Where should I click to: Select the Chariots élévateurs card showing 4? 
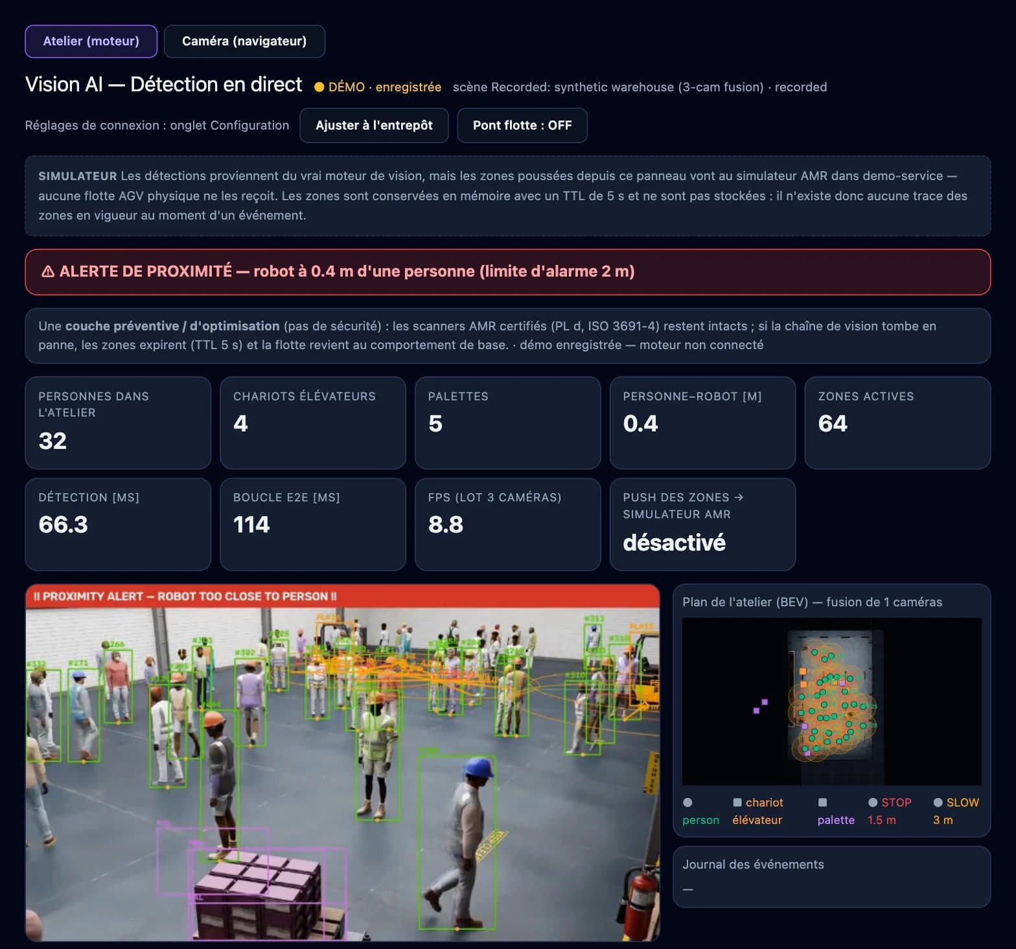pyautogui.click(x=313, y=423)
